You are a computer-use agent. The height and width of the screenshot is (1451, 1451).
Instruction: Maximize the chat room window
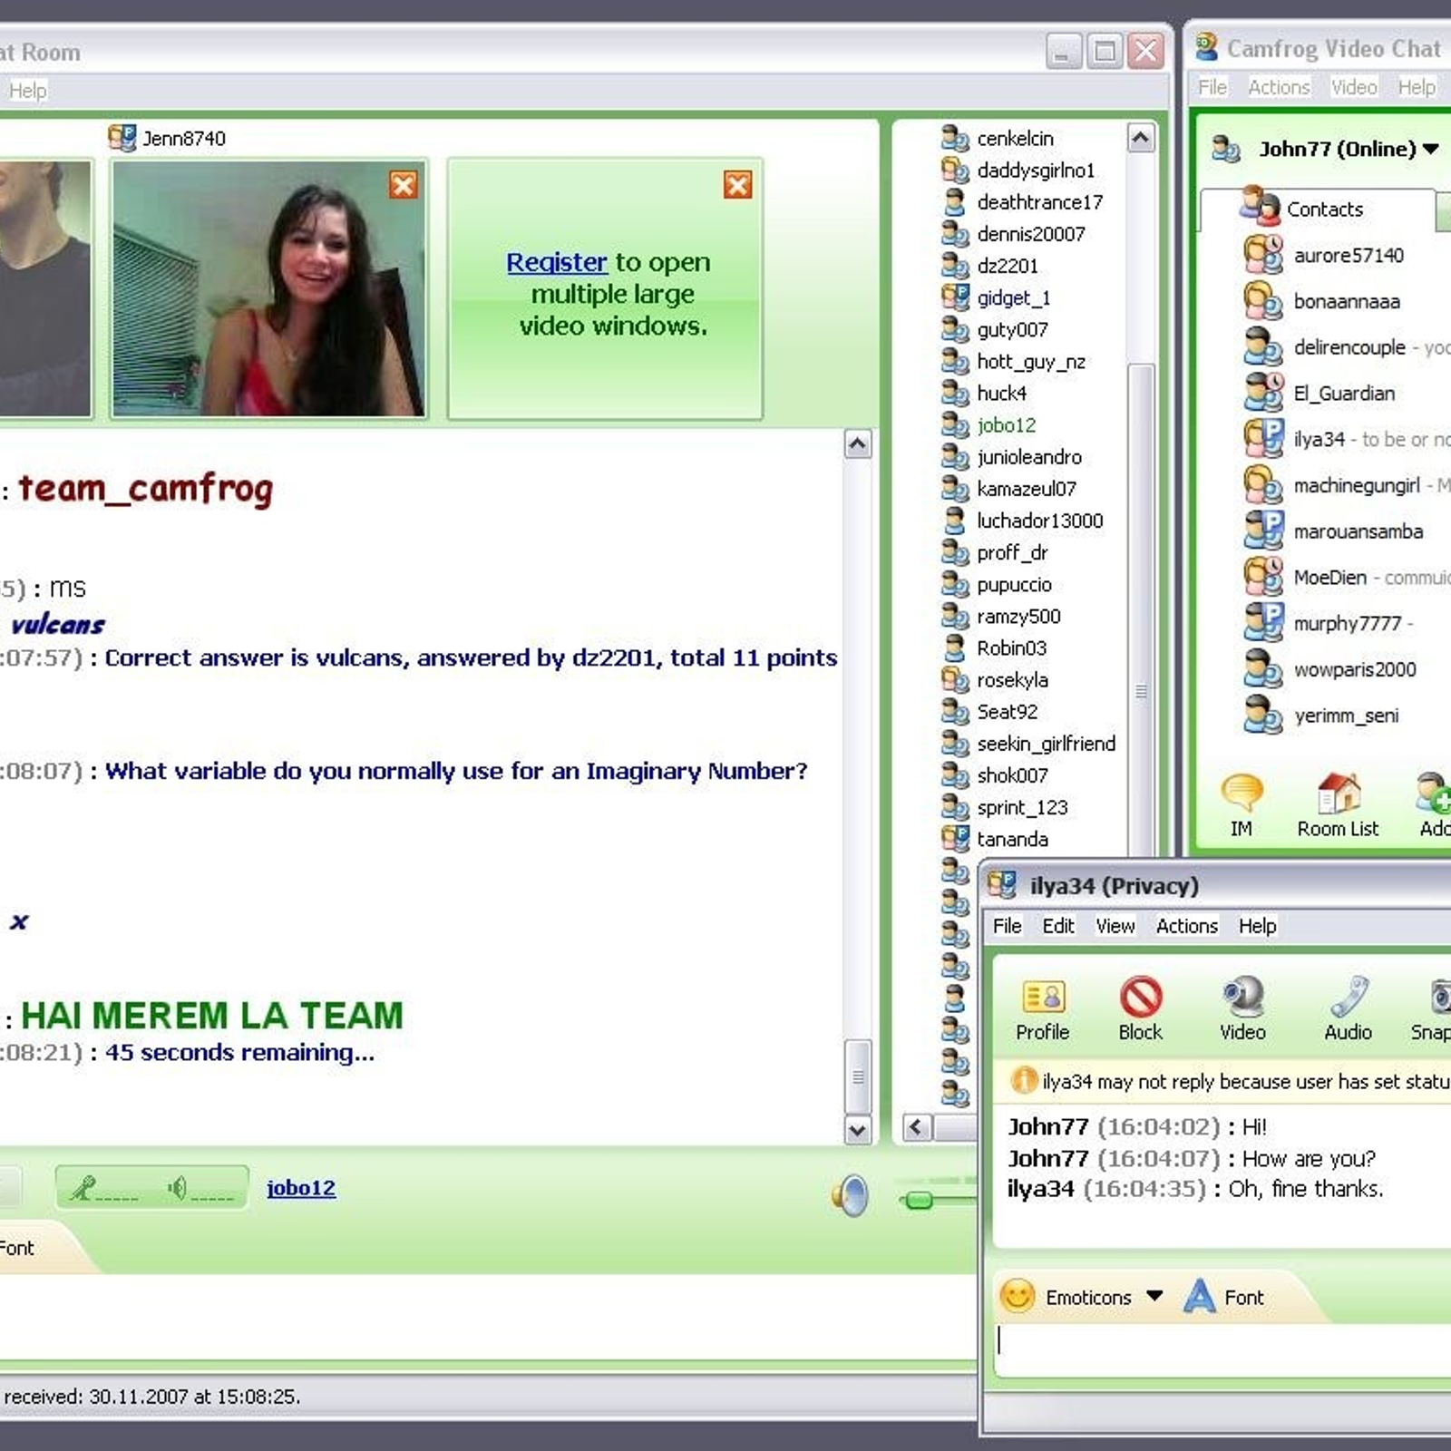coord(1104,51)
